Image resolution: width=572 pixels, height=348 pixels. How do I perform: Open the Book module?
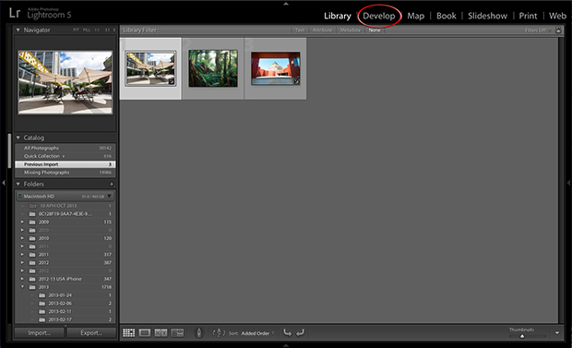tap(447, 16)
